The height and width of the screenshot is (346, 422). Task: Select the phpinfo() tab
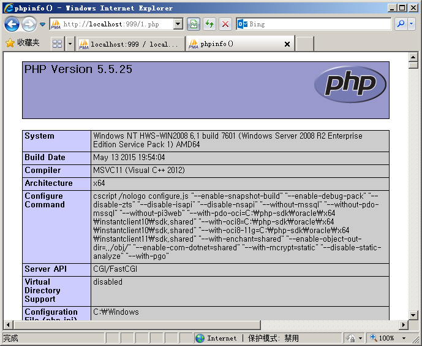(x=240, y=44)
